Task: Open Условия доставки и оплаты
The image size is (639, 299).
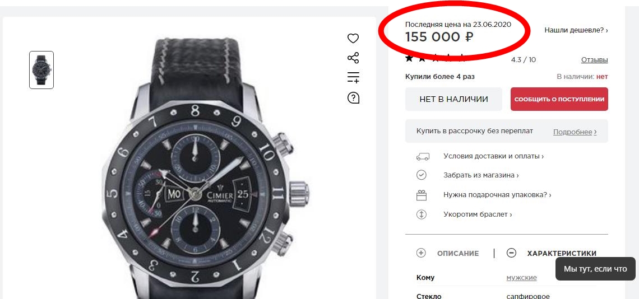Action: tap(493, 156)
